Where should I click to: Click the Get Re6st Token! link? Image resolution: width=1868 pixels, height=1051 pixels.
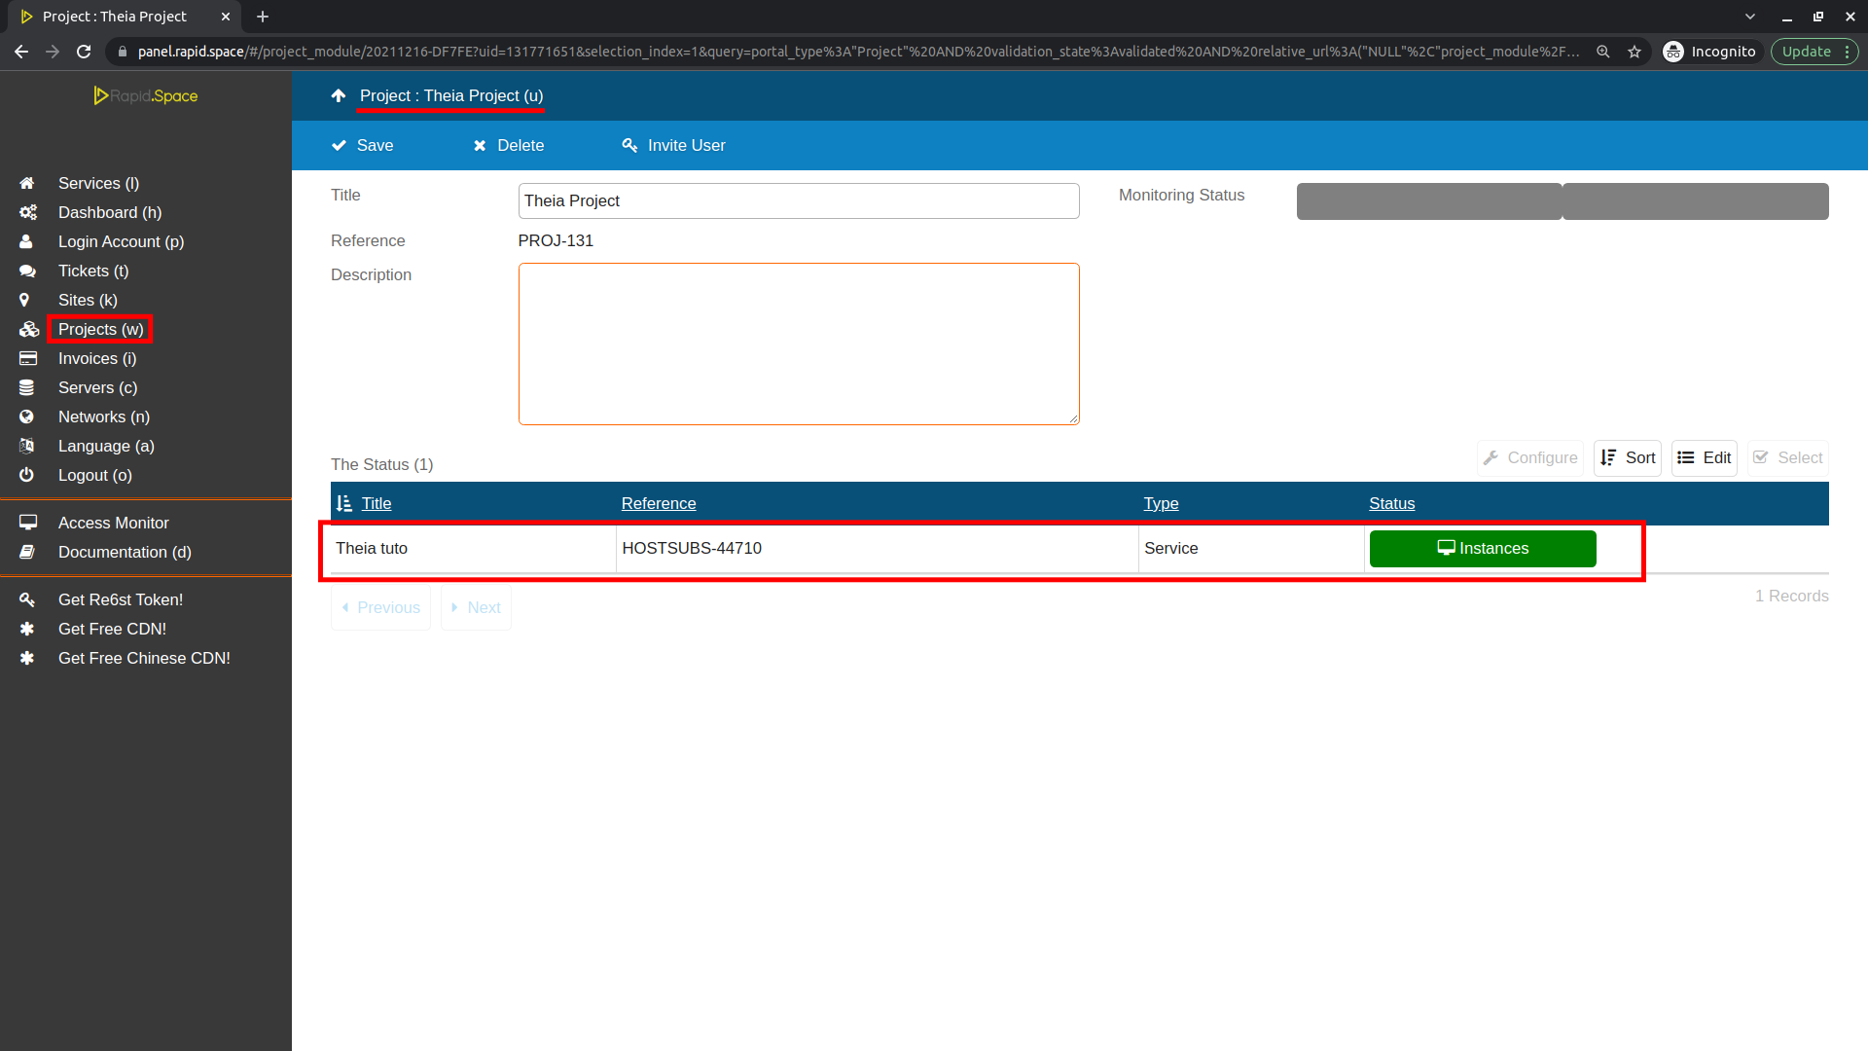pos(121,599)
